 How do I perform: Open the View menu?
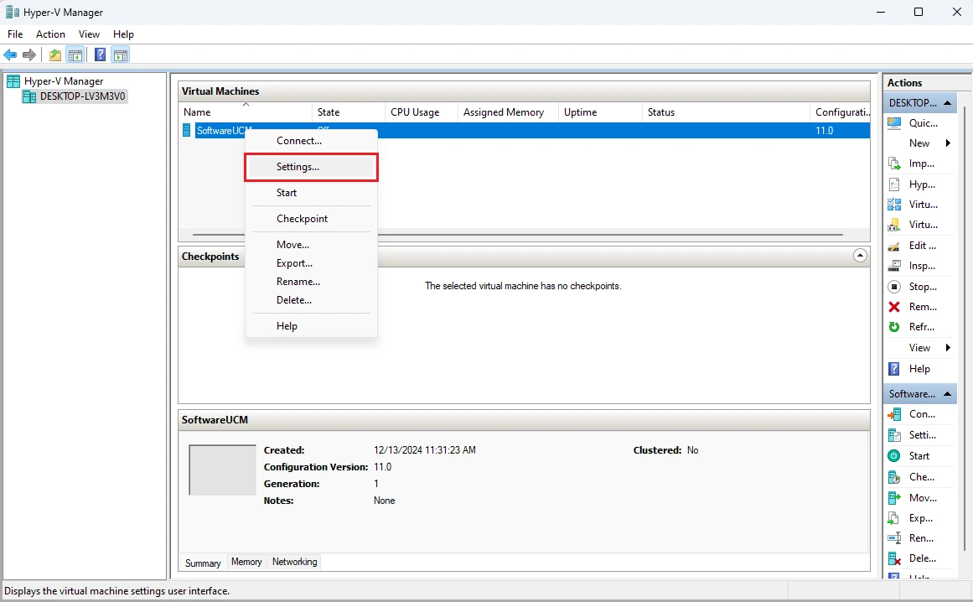tap(89, 34)
